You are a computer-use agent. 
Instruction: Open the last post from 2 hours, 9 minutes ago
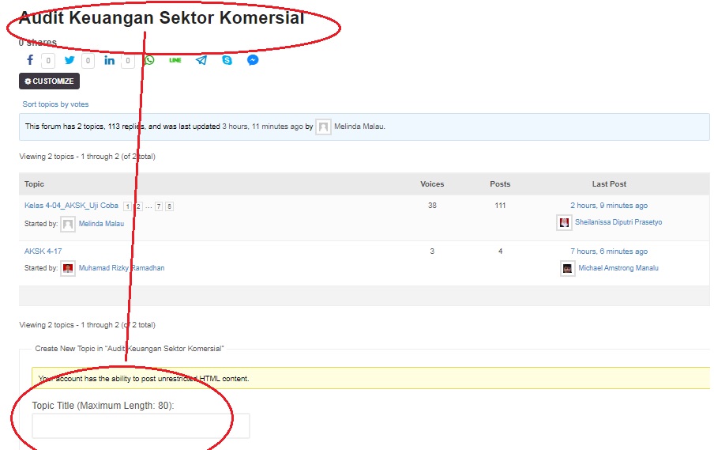coord(609,206)
